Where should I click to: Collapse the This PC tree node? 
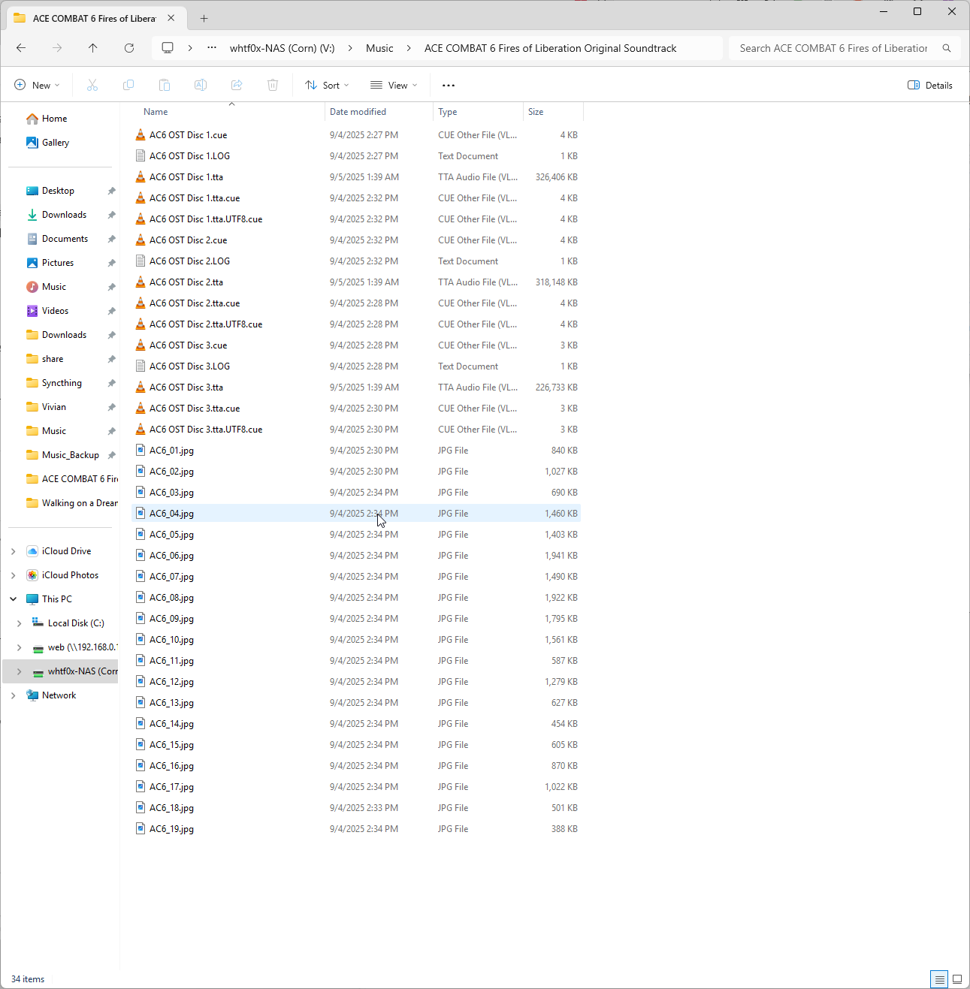pyautogui.click(x=14, y=599)
